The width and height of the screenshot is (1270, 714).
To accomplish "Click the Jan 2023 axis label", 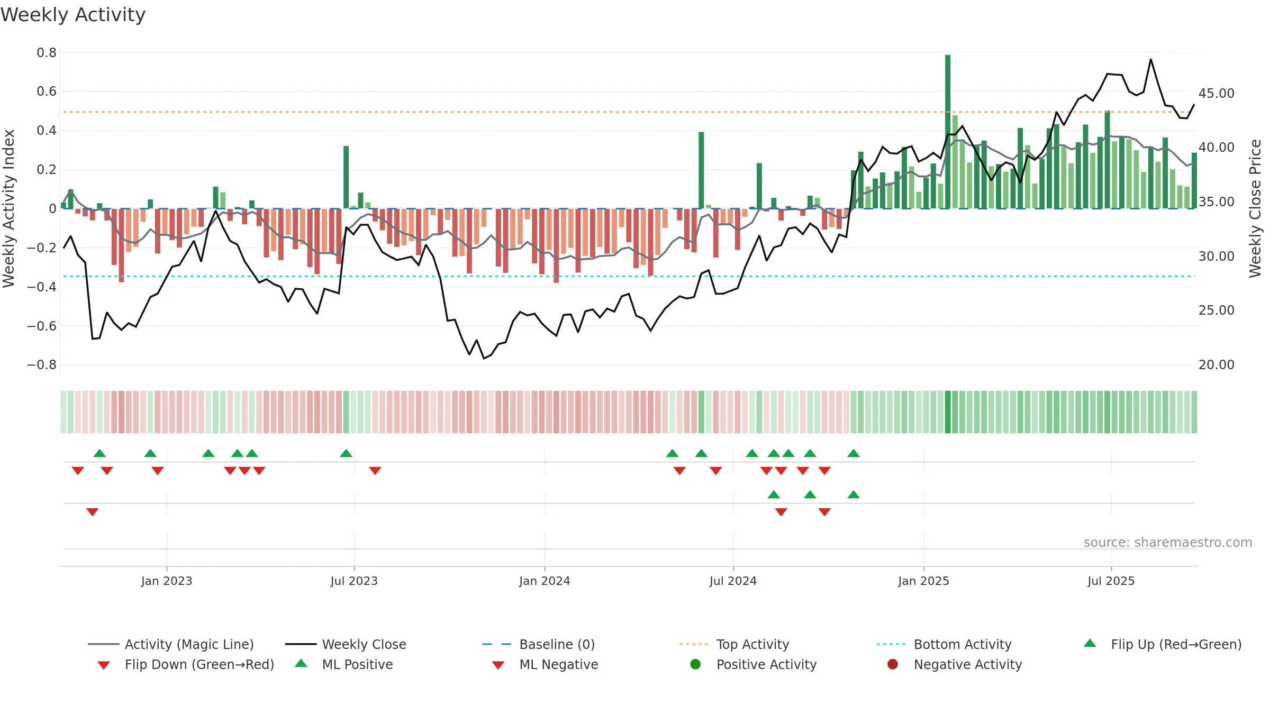I will coord(167,581).
